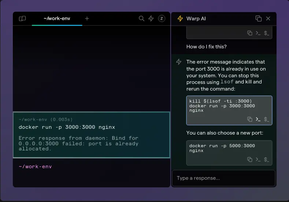
Task: Click the panel layout icon left of the tab
Action: 22,19
